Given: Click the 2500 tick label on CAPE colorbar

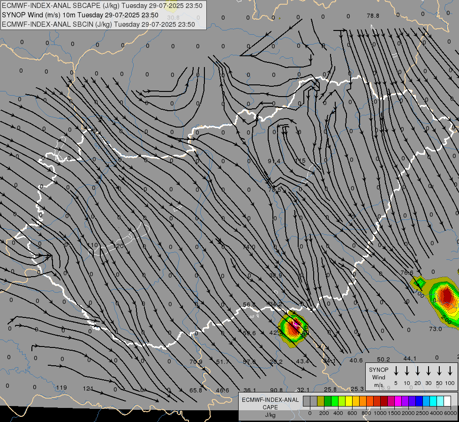Looking at the screenshot, I should 422,413.
